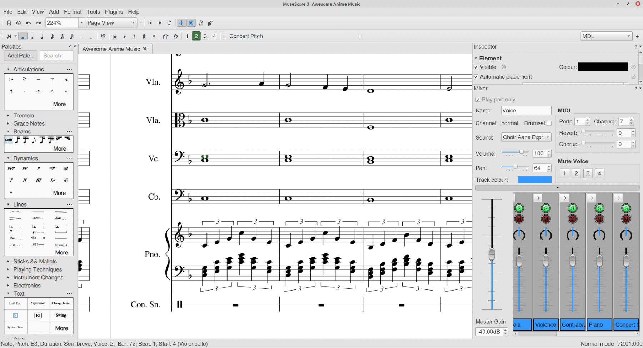
Task: Click the tie icon in the toolbar
Action: pos(166,36)
